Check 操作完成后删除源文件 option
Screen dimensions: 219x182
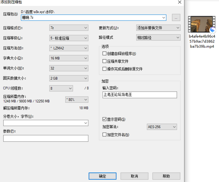[104, 69]
